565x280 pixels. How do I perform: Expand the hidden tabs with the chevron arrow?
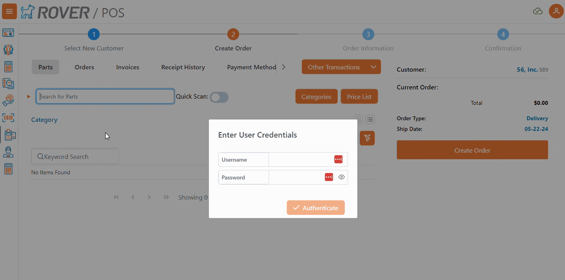tap(284, 67)
